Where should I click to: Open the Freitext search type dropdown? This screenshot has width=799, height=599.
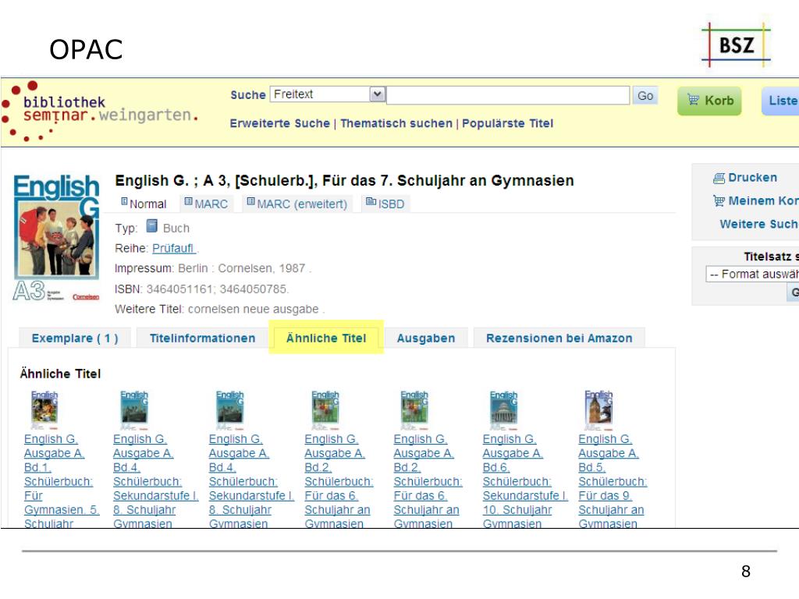point(328,94)
